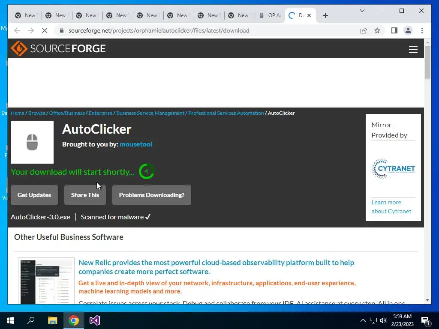Image resolution: width=439 pixels, height=329 pixels.
Task: Toggle Chrome side panel
Action: click(x=394, y=30)
